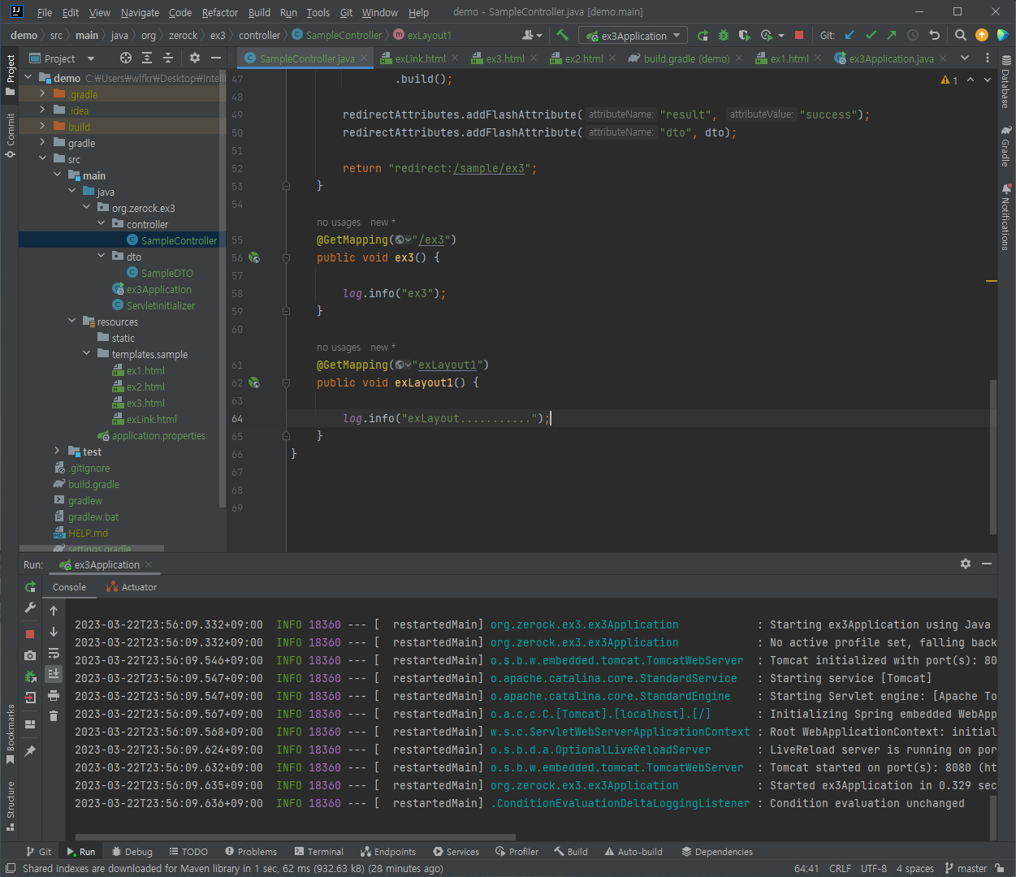Stop the running application from main toolbar
This screenshot has width=1016, height=877.
[x=799, y=35]
